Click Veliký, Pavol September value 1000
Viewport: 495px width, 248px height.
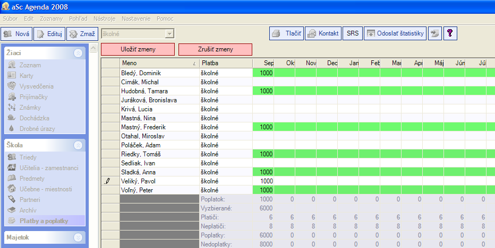266,181
